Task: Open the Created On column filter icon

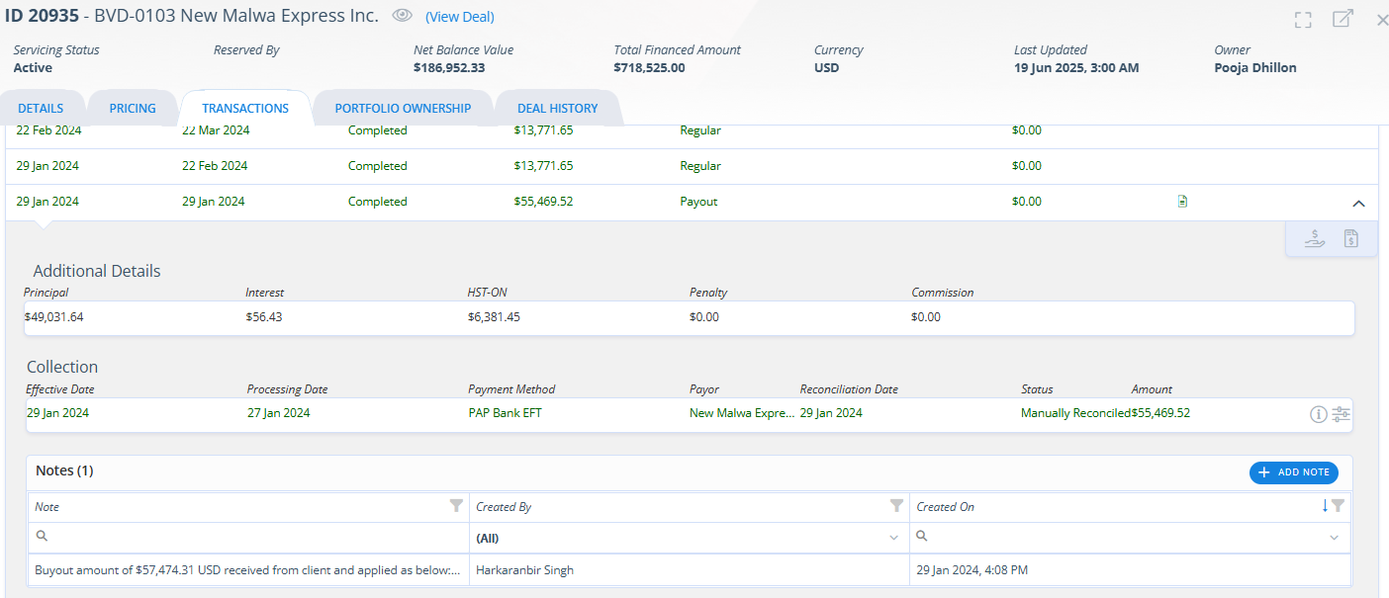Action: [x=1338, y=506]
